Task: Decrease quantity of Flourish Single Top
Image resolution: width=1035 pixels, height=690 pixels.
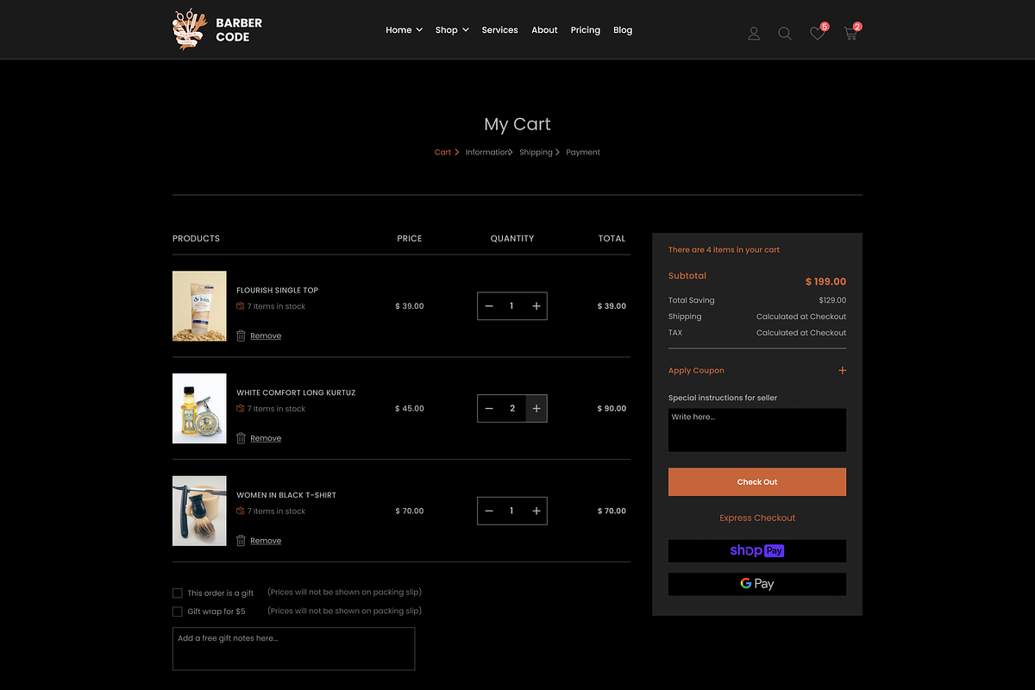Action: [489, 306]
